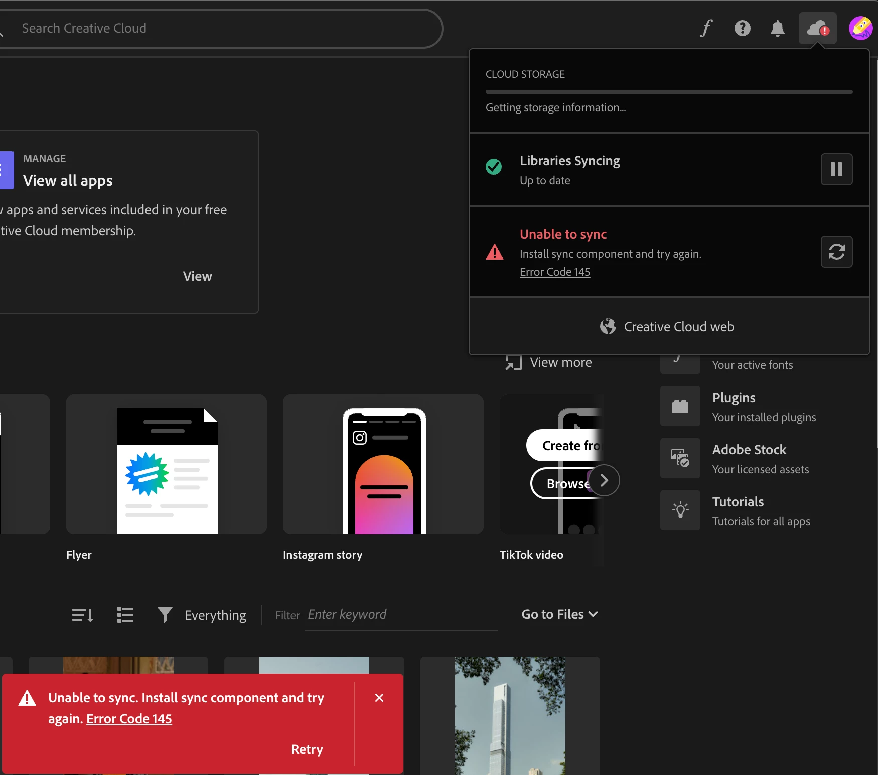The image size is (878, 775).
Task: Retry sync with the refresh icon button
Action: point(836,252)
